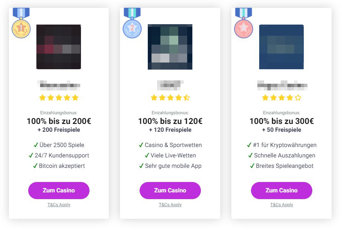Click the blurred casino name in second card

(x=170, y=85)
